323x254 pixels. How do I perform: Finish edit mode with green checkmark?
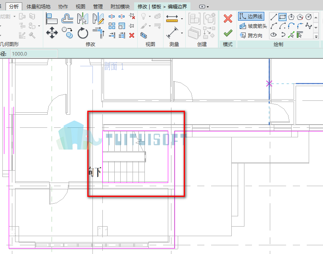coord(228,33)
